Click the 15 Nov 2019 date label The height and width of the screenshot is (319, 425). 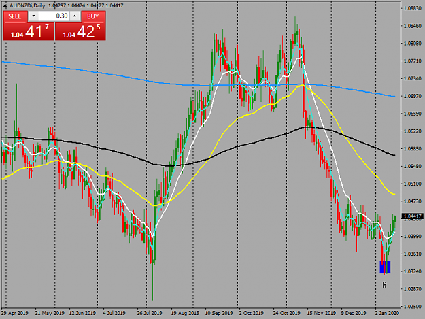321,313
